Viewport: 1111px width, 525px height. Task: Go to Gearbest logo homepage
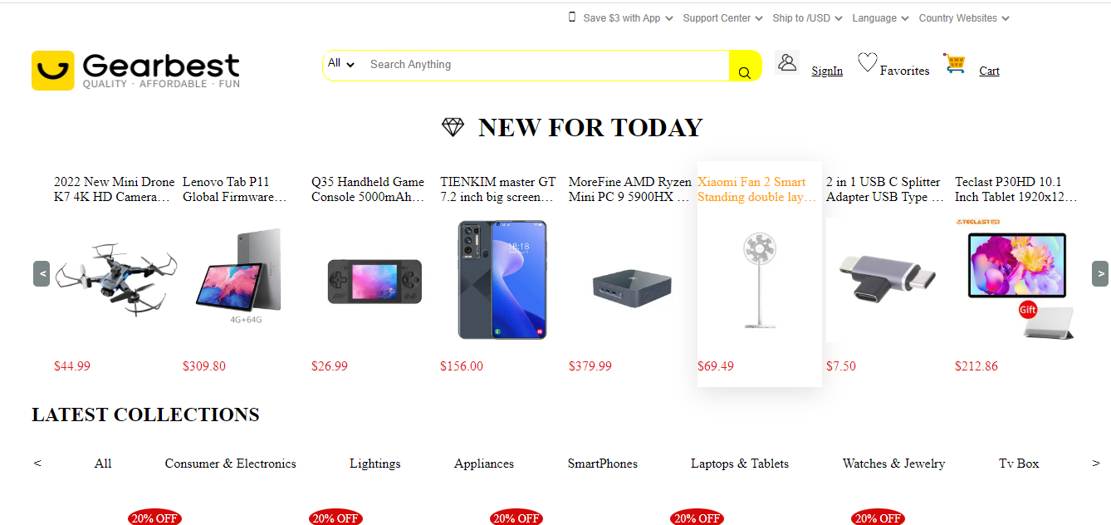[x=136, y=70]
